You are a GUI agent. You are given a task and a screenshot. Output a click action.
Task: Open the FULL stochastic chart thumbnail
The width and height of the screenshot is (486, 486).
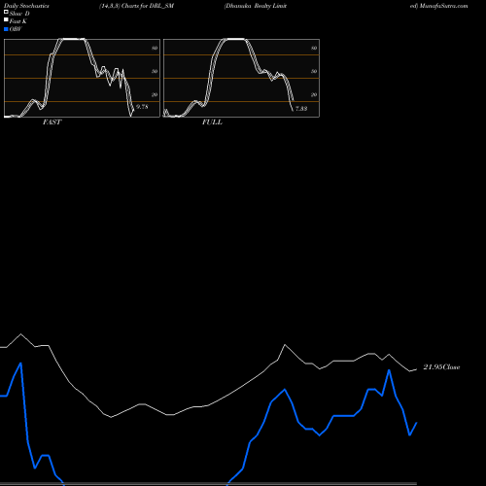point(241,78)
